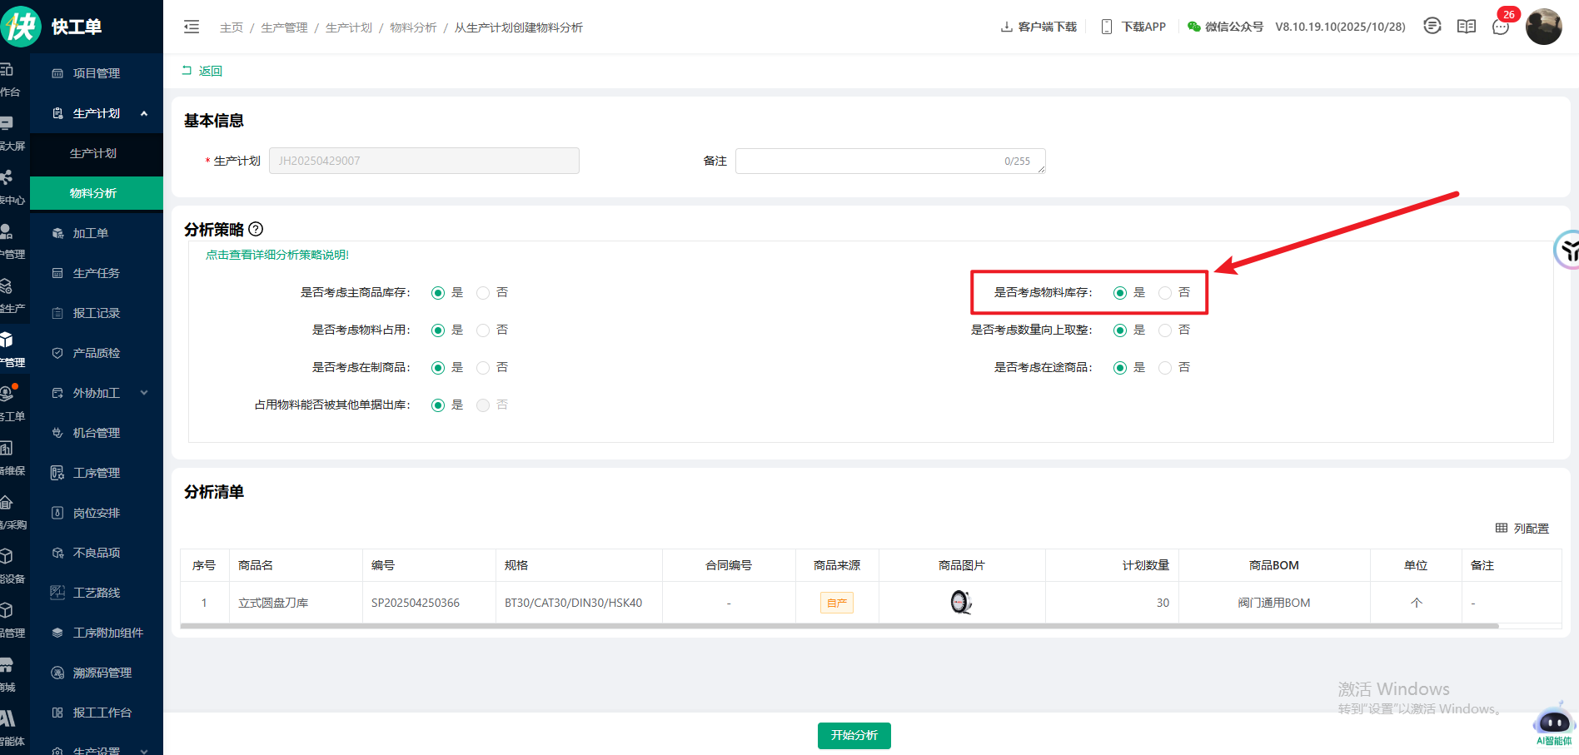Open the 点击查看详细分析策略说明 link
Image resolution: width=1579 pixels, height=755 pixels.
click(277, 255)
